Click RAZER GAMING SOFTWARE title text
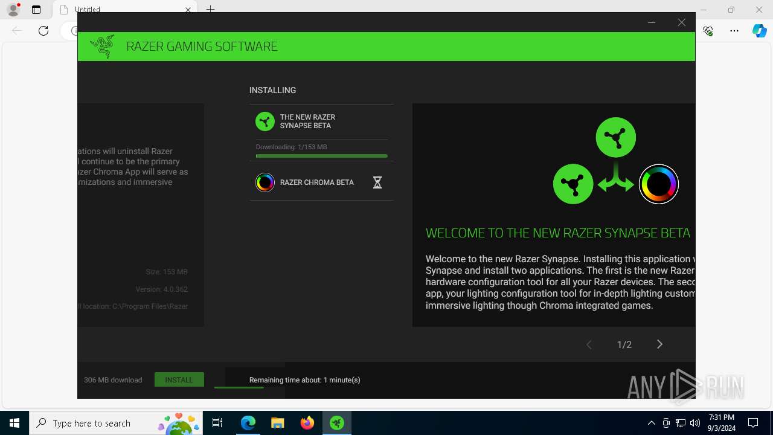This screenshot has width=773, height=435. [202, 47]
